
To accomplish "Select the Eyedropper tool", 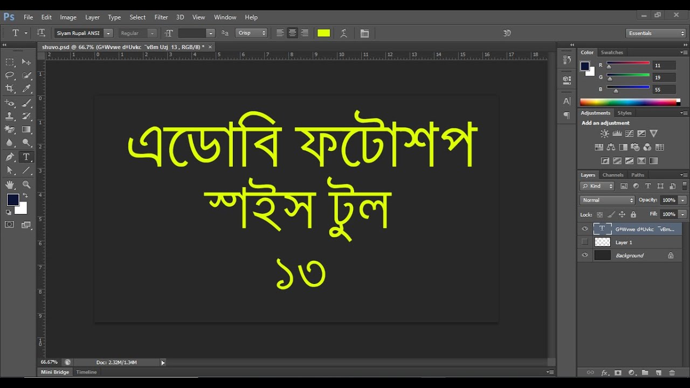I will [26, 89].
